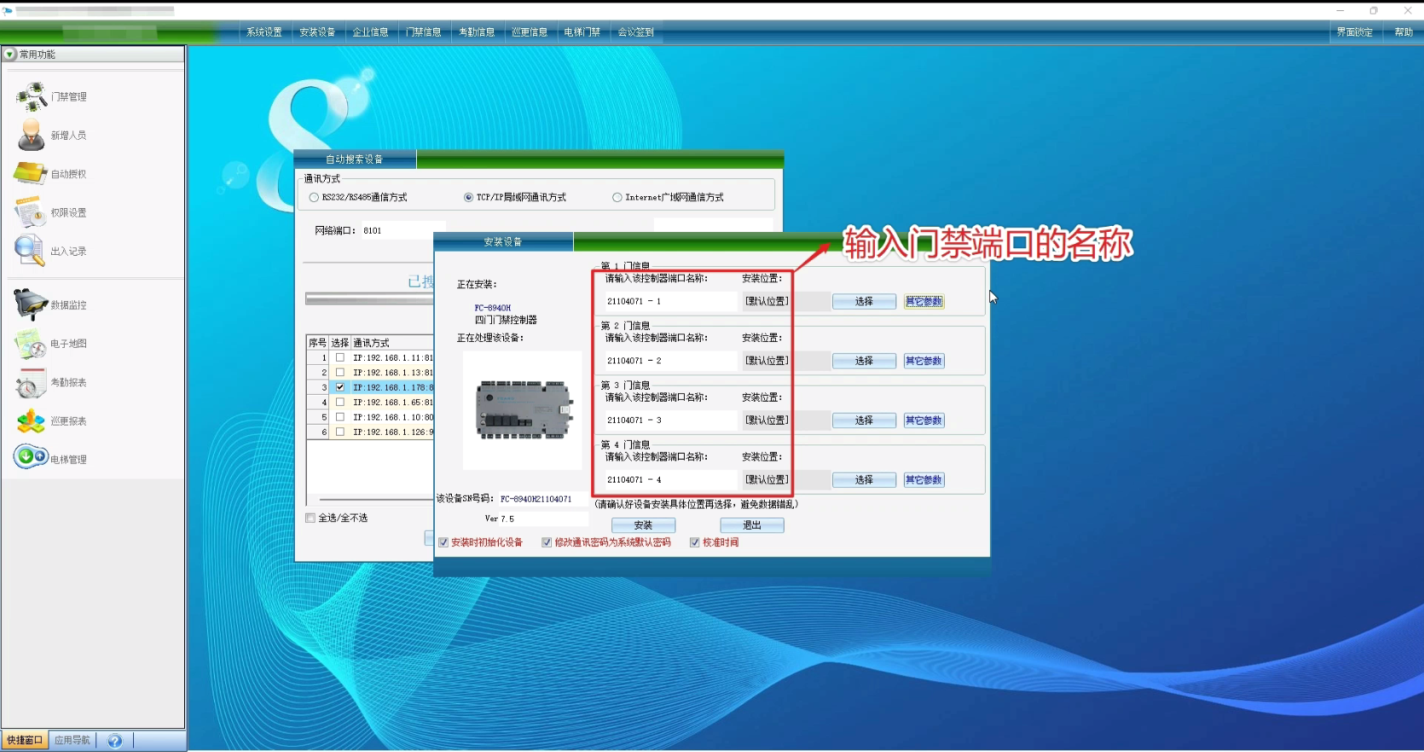Select the 权限设置 icon
This screenshot has height=752, width=1424.
coord(31,212)
